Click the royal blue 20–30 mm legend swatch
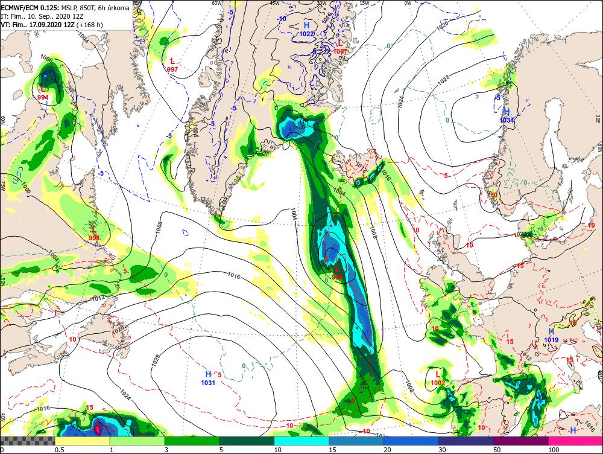Viewport: 603px width, 454px height. coord(411,441)
